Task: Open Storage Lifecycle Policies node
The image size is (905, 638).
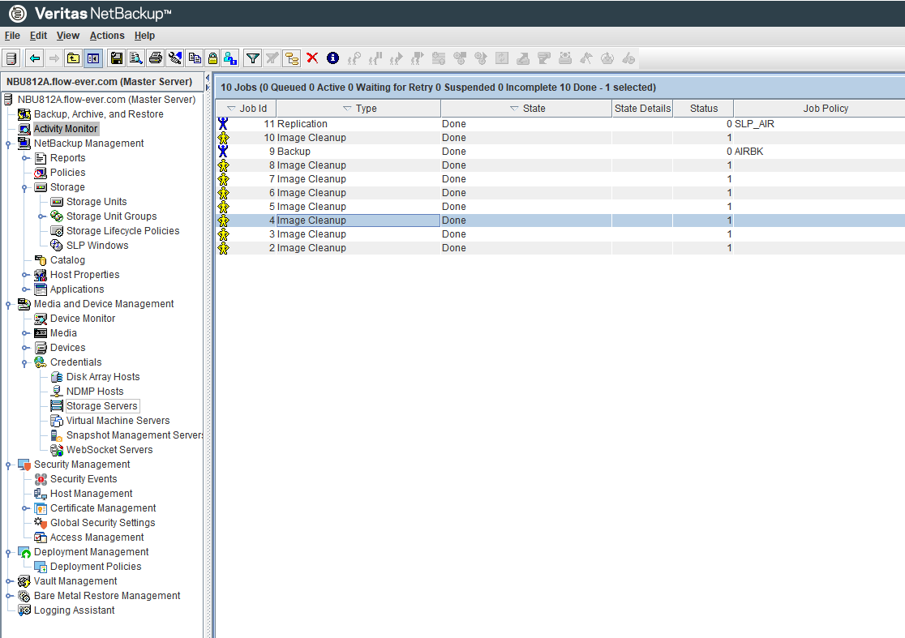Action: (x=123, y=231)
